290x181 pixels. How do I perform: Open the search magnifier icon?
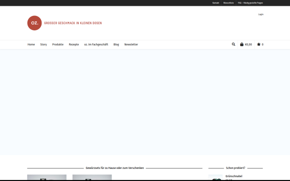[x=233, y=44]
